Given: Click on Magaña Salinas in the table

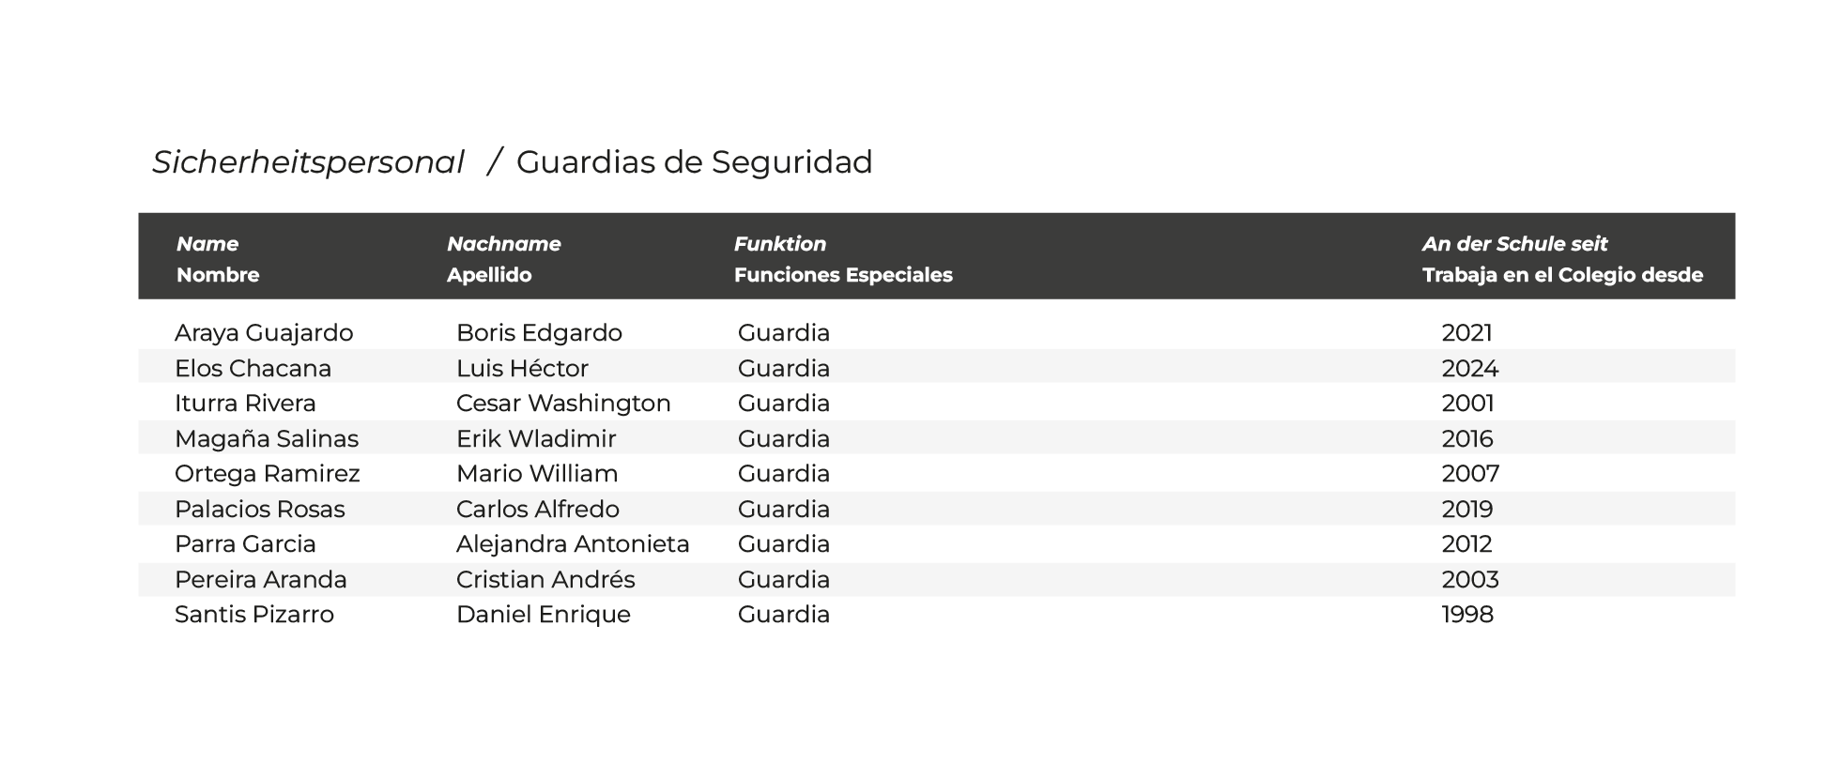Looking at the screenshot, I should [267, 438].
